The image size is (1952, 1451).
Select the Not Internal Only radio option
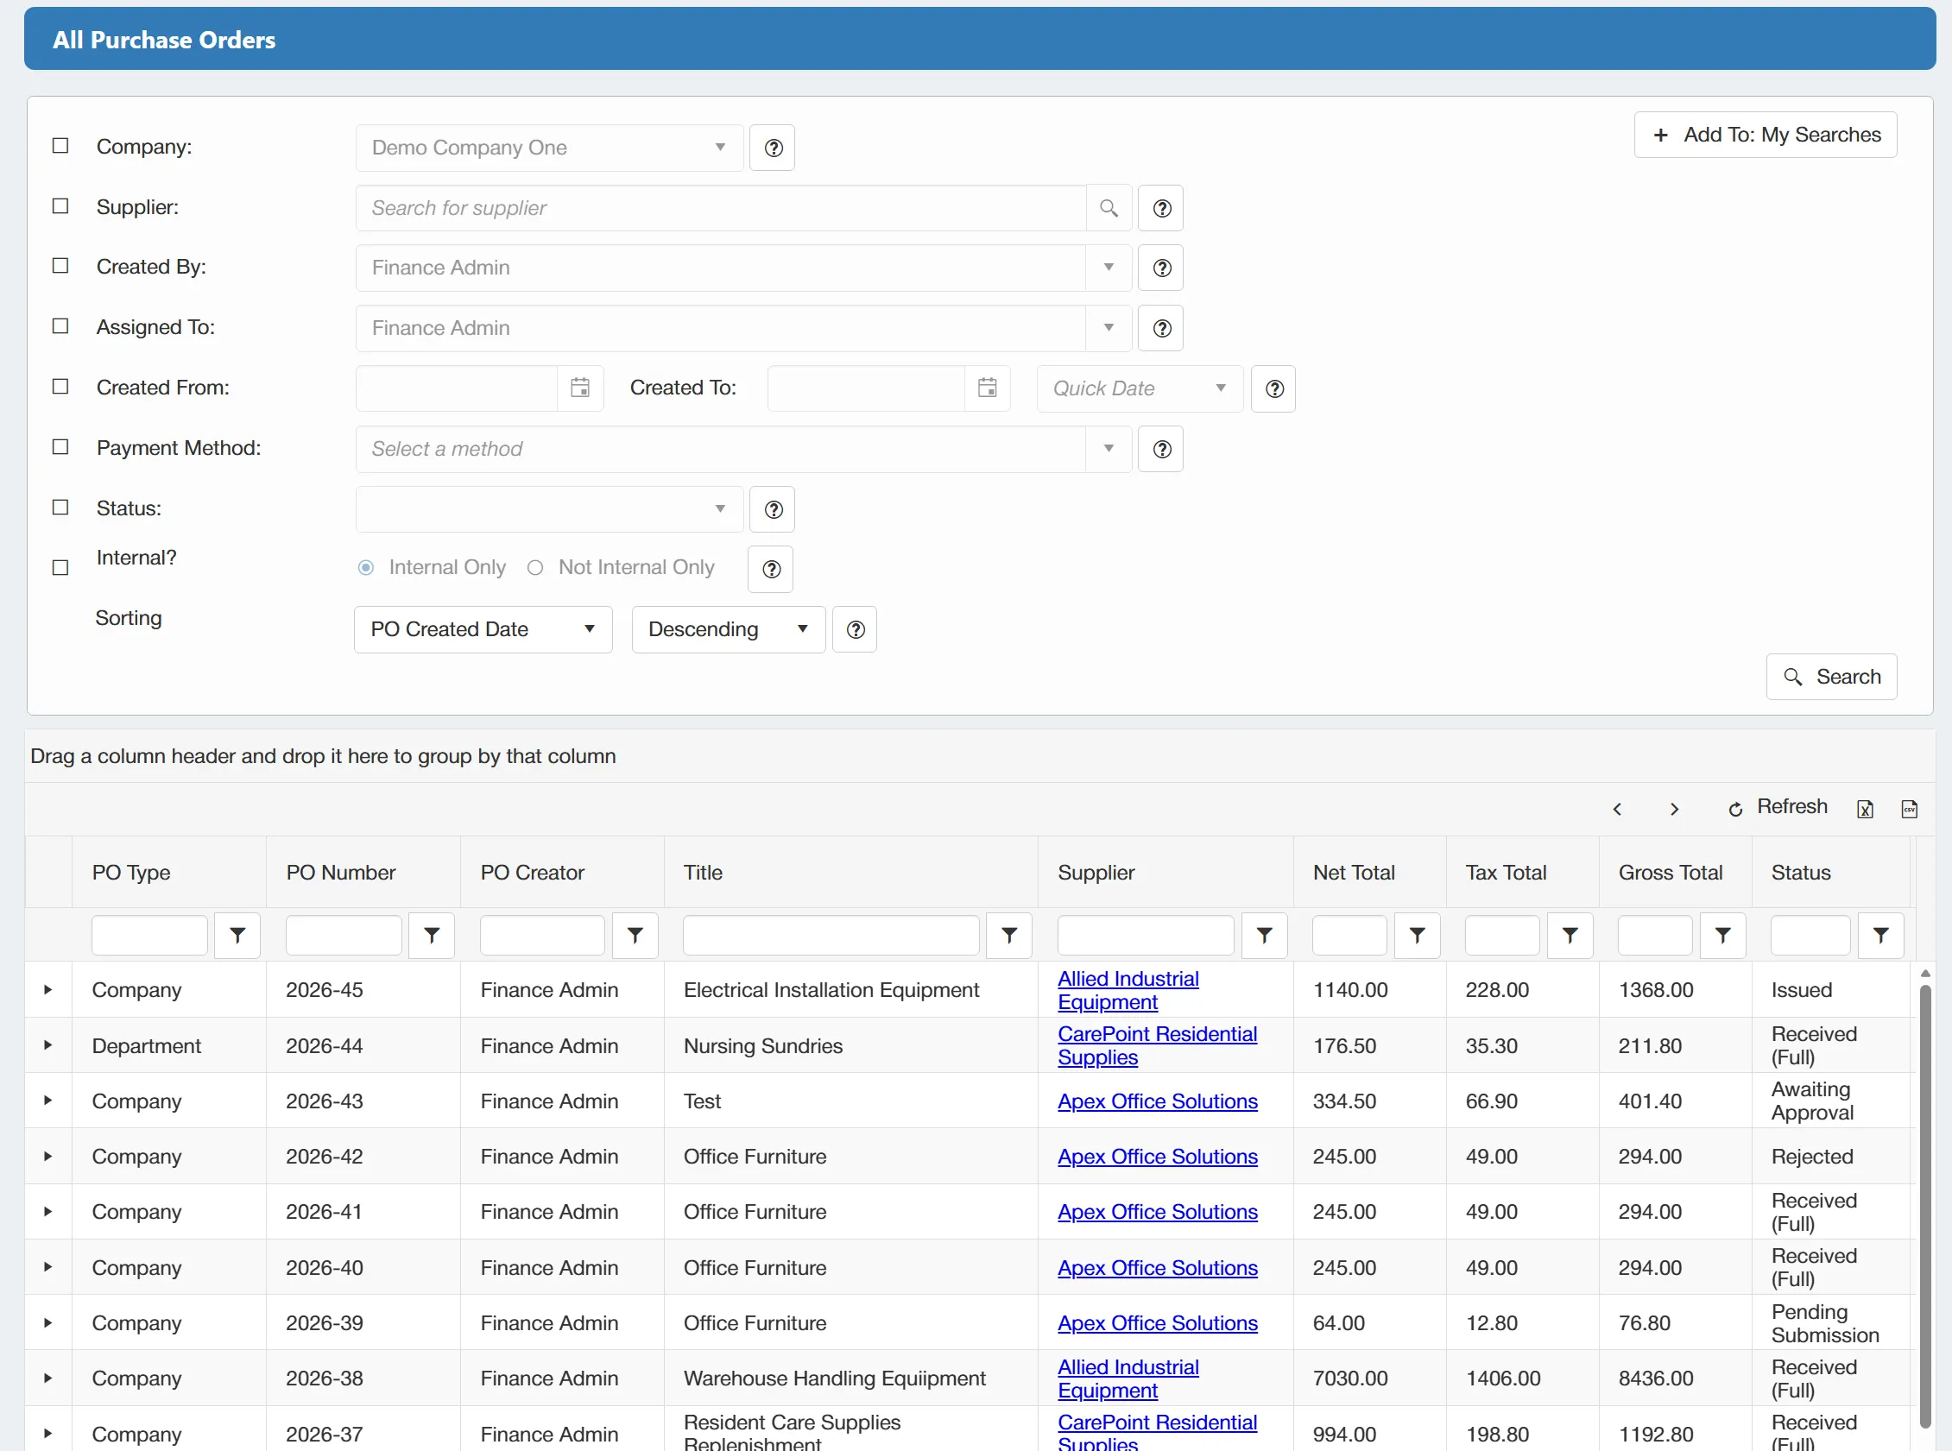point(535,568)
